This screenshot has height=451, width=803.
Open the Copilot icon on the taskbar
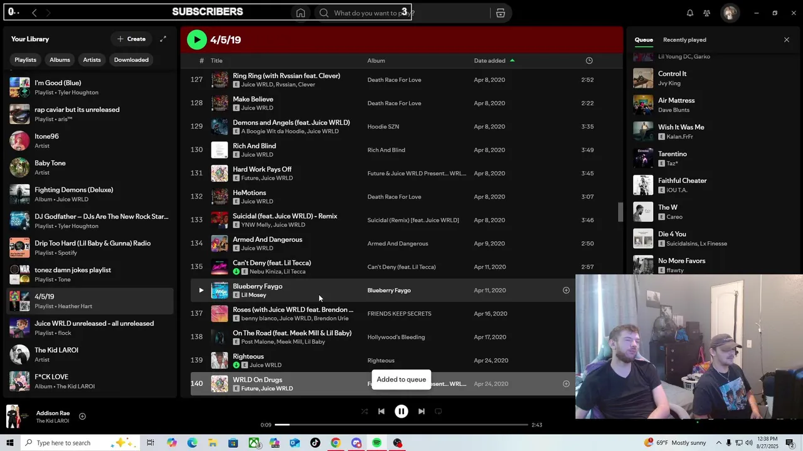(x=172, y=443)
